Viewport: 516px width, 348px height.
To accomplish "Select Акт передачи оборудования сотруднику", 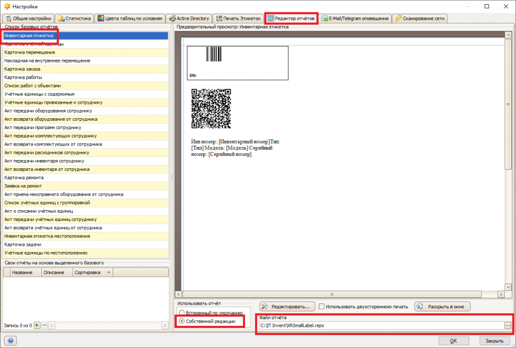I will [86, 110].
